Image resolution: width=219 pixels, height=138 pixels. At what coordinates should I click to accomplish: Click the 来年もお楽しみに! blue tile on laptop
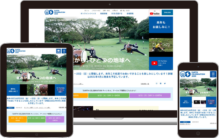pos(161,25)
